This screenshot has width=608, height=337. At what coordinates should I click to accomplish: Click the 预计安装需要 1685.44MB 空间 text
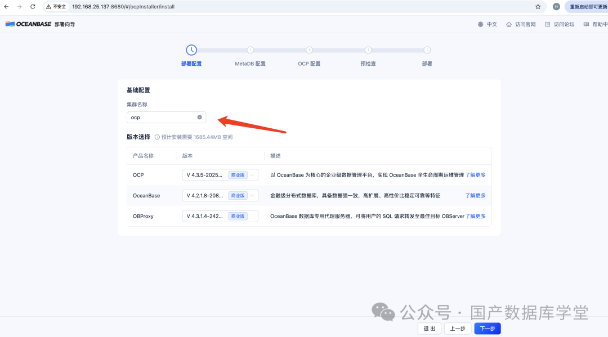pos(197,137)
